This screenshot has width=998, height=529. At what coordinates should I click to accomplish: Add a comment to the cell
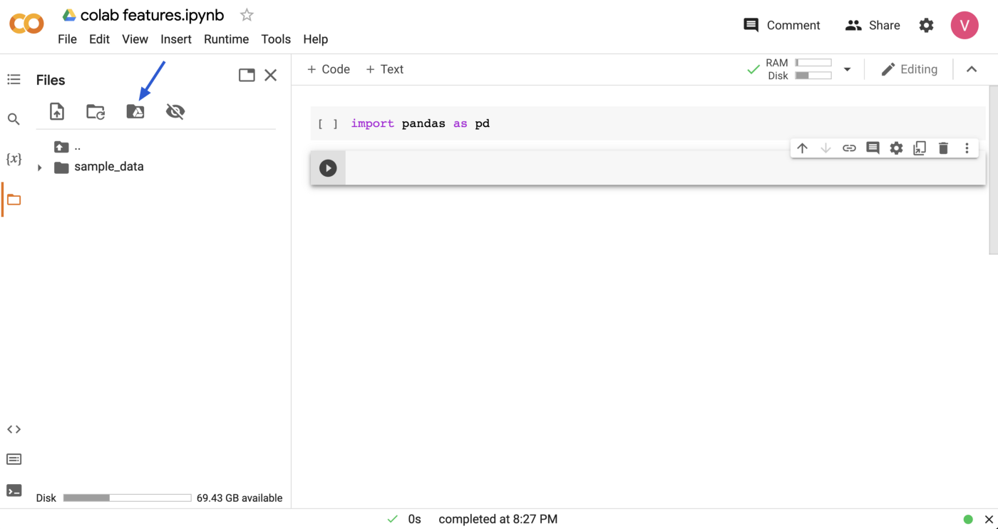(873, 148)
